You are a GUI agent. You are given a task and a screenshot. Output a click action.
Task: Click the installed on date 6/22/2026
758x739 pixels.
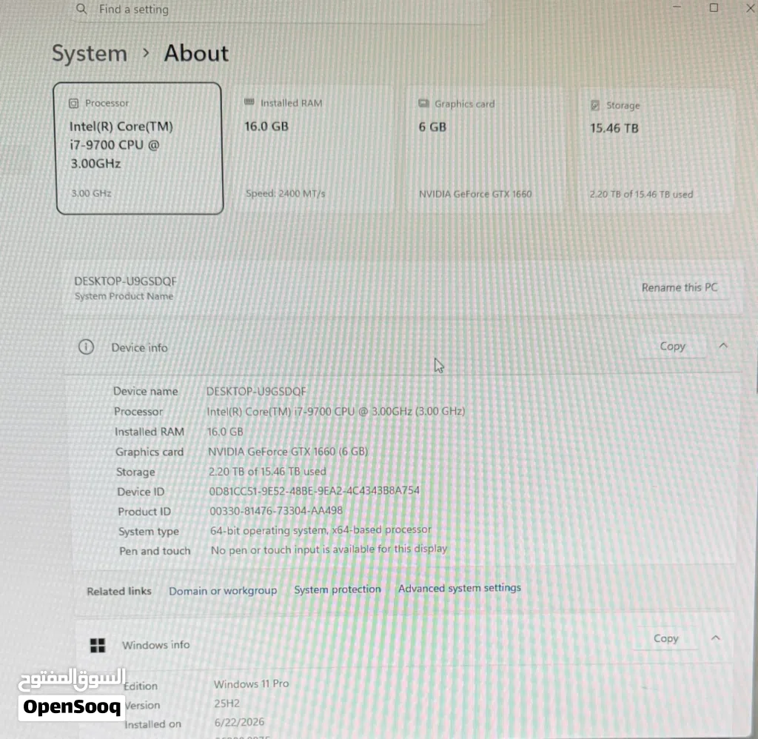click(x=239, y=722)
